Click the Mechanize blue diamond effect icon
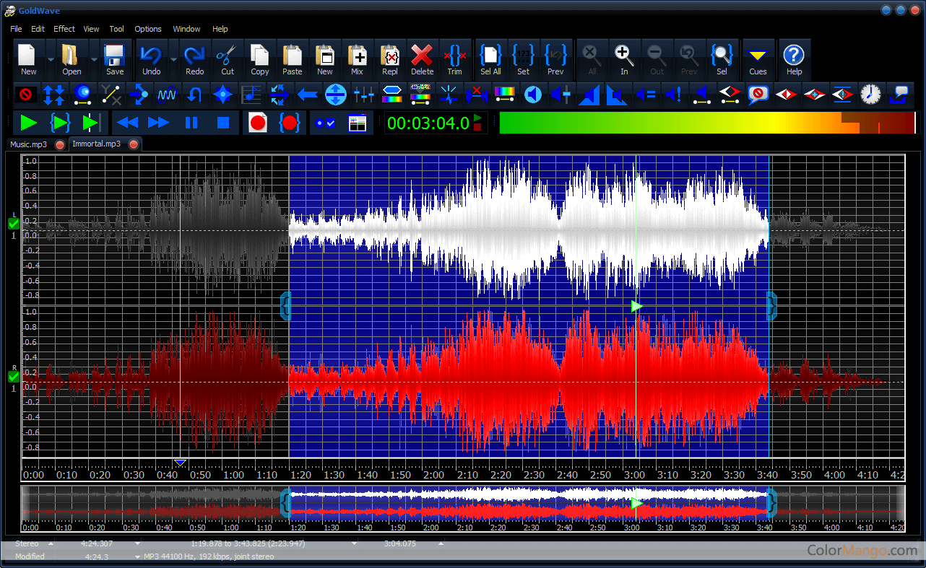Screen dimensions: 926x568 click(x=223, y=95)
